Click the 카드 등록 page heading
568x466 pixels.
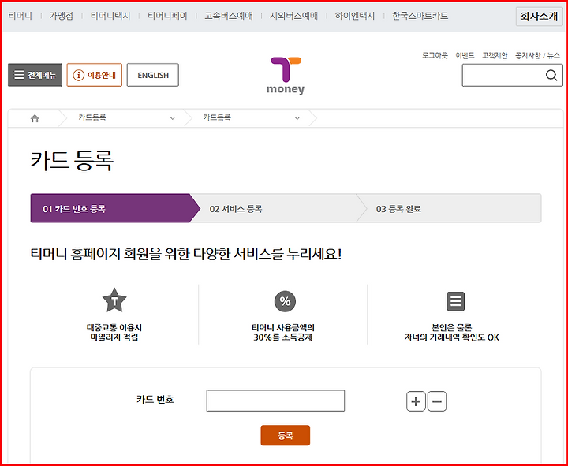point(72,160)
